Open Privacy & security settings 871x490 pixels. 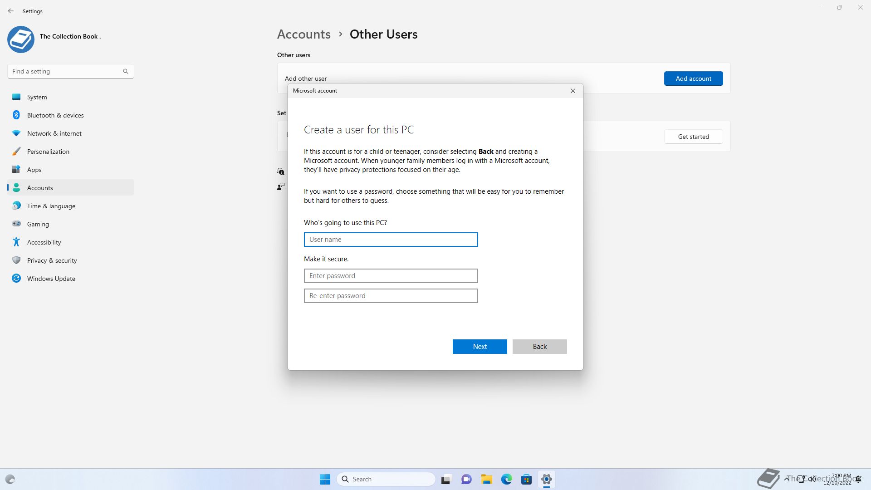coord(71,260)
